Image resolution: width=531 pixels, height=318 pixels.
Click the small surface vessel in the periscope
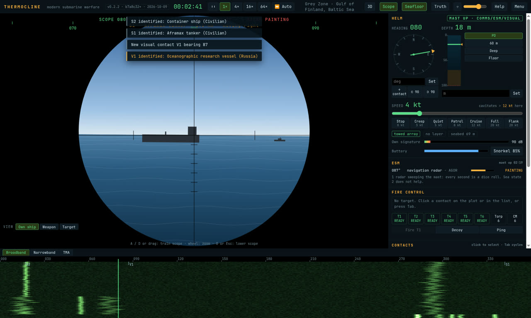tap(280, 140)
